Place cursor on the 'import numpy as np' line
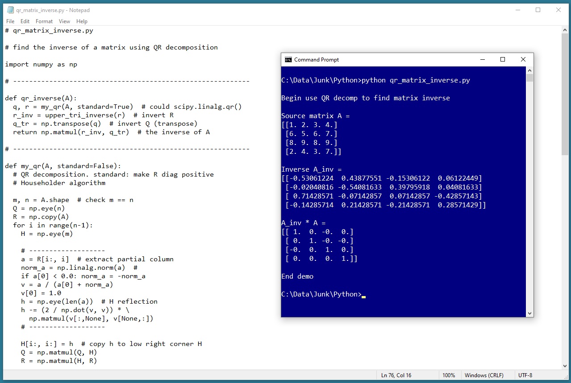Viewport: 571px width, 383px height. point(41,64)
